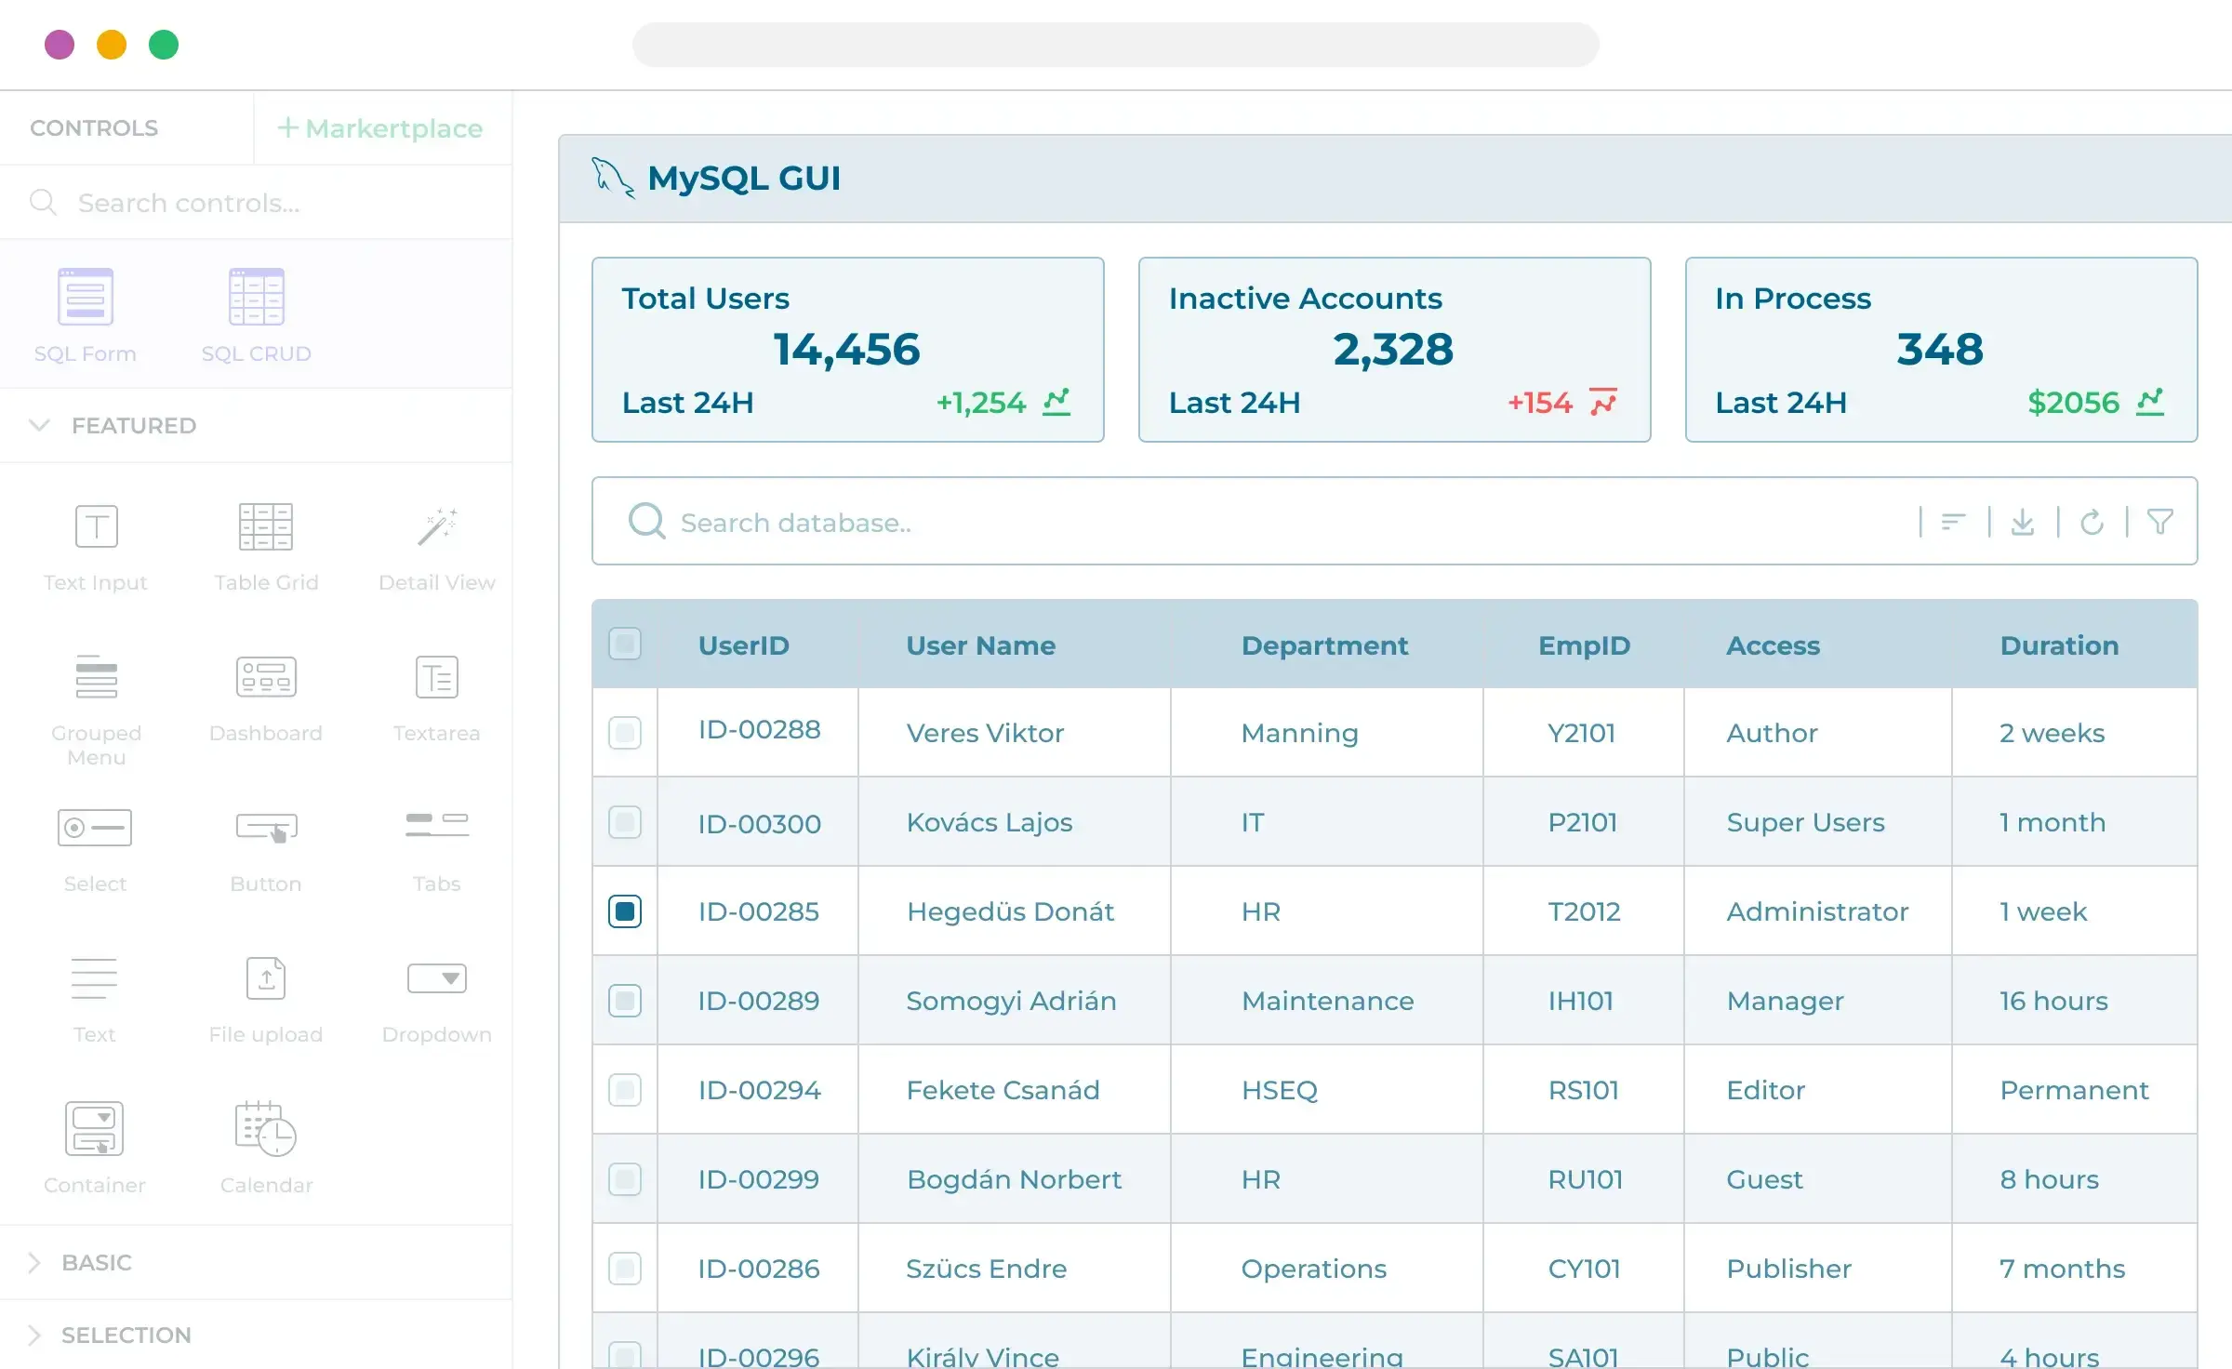Refresh the database table

coord(2093,521)
